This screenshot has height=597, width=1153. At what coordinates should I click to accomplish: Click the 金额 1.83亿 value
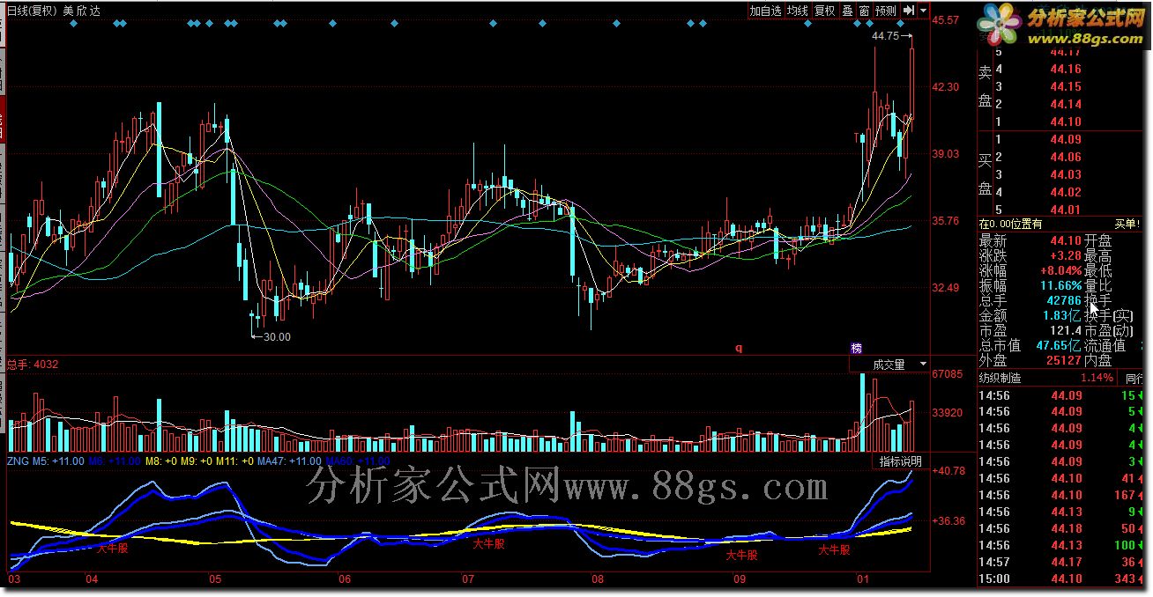tap(1062, 315)
